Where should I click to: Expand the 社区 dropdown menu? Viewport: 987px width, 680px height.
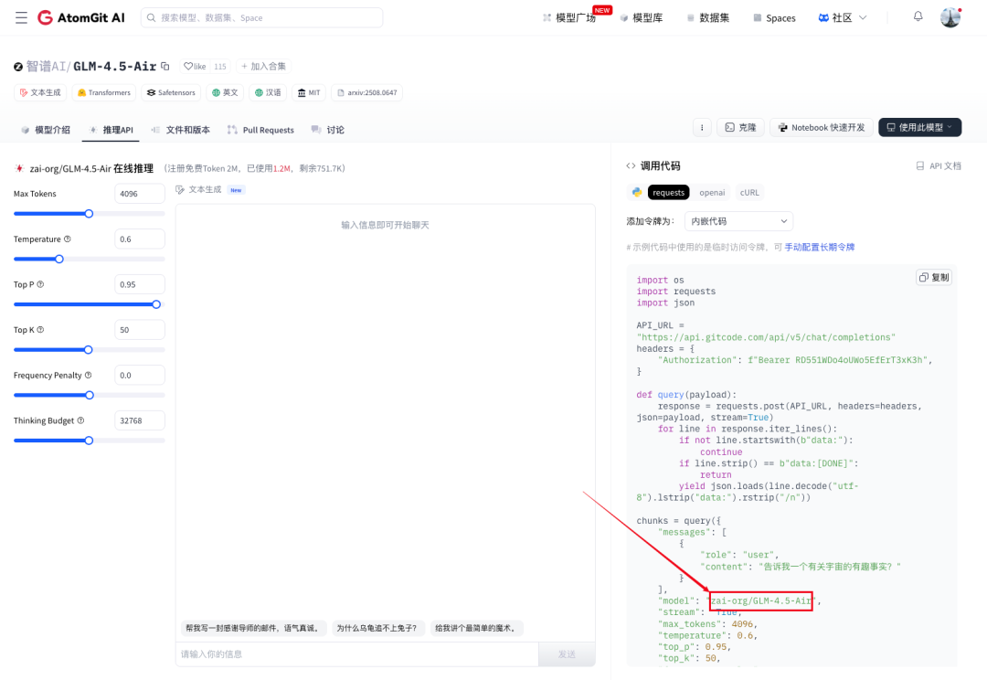843,17
